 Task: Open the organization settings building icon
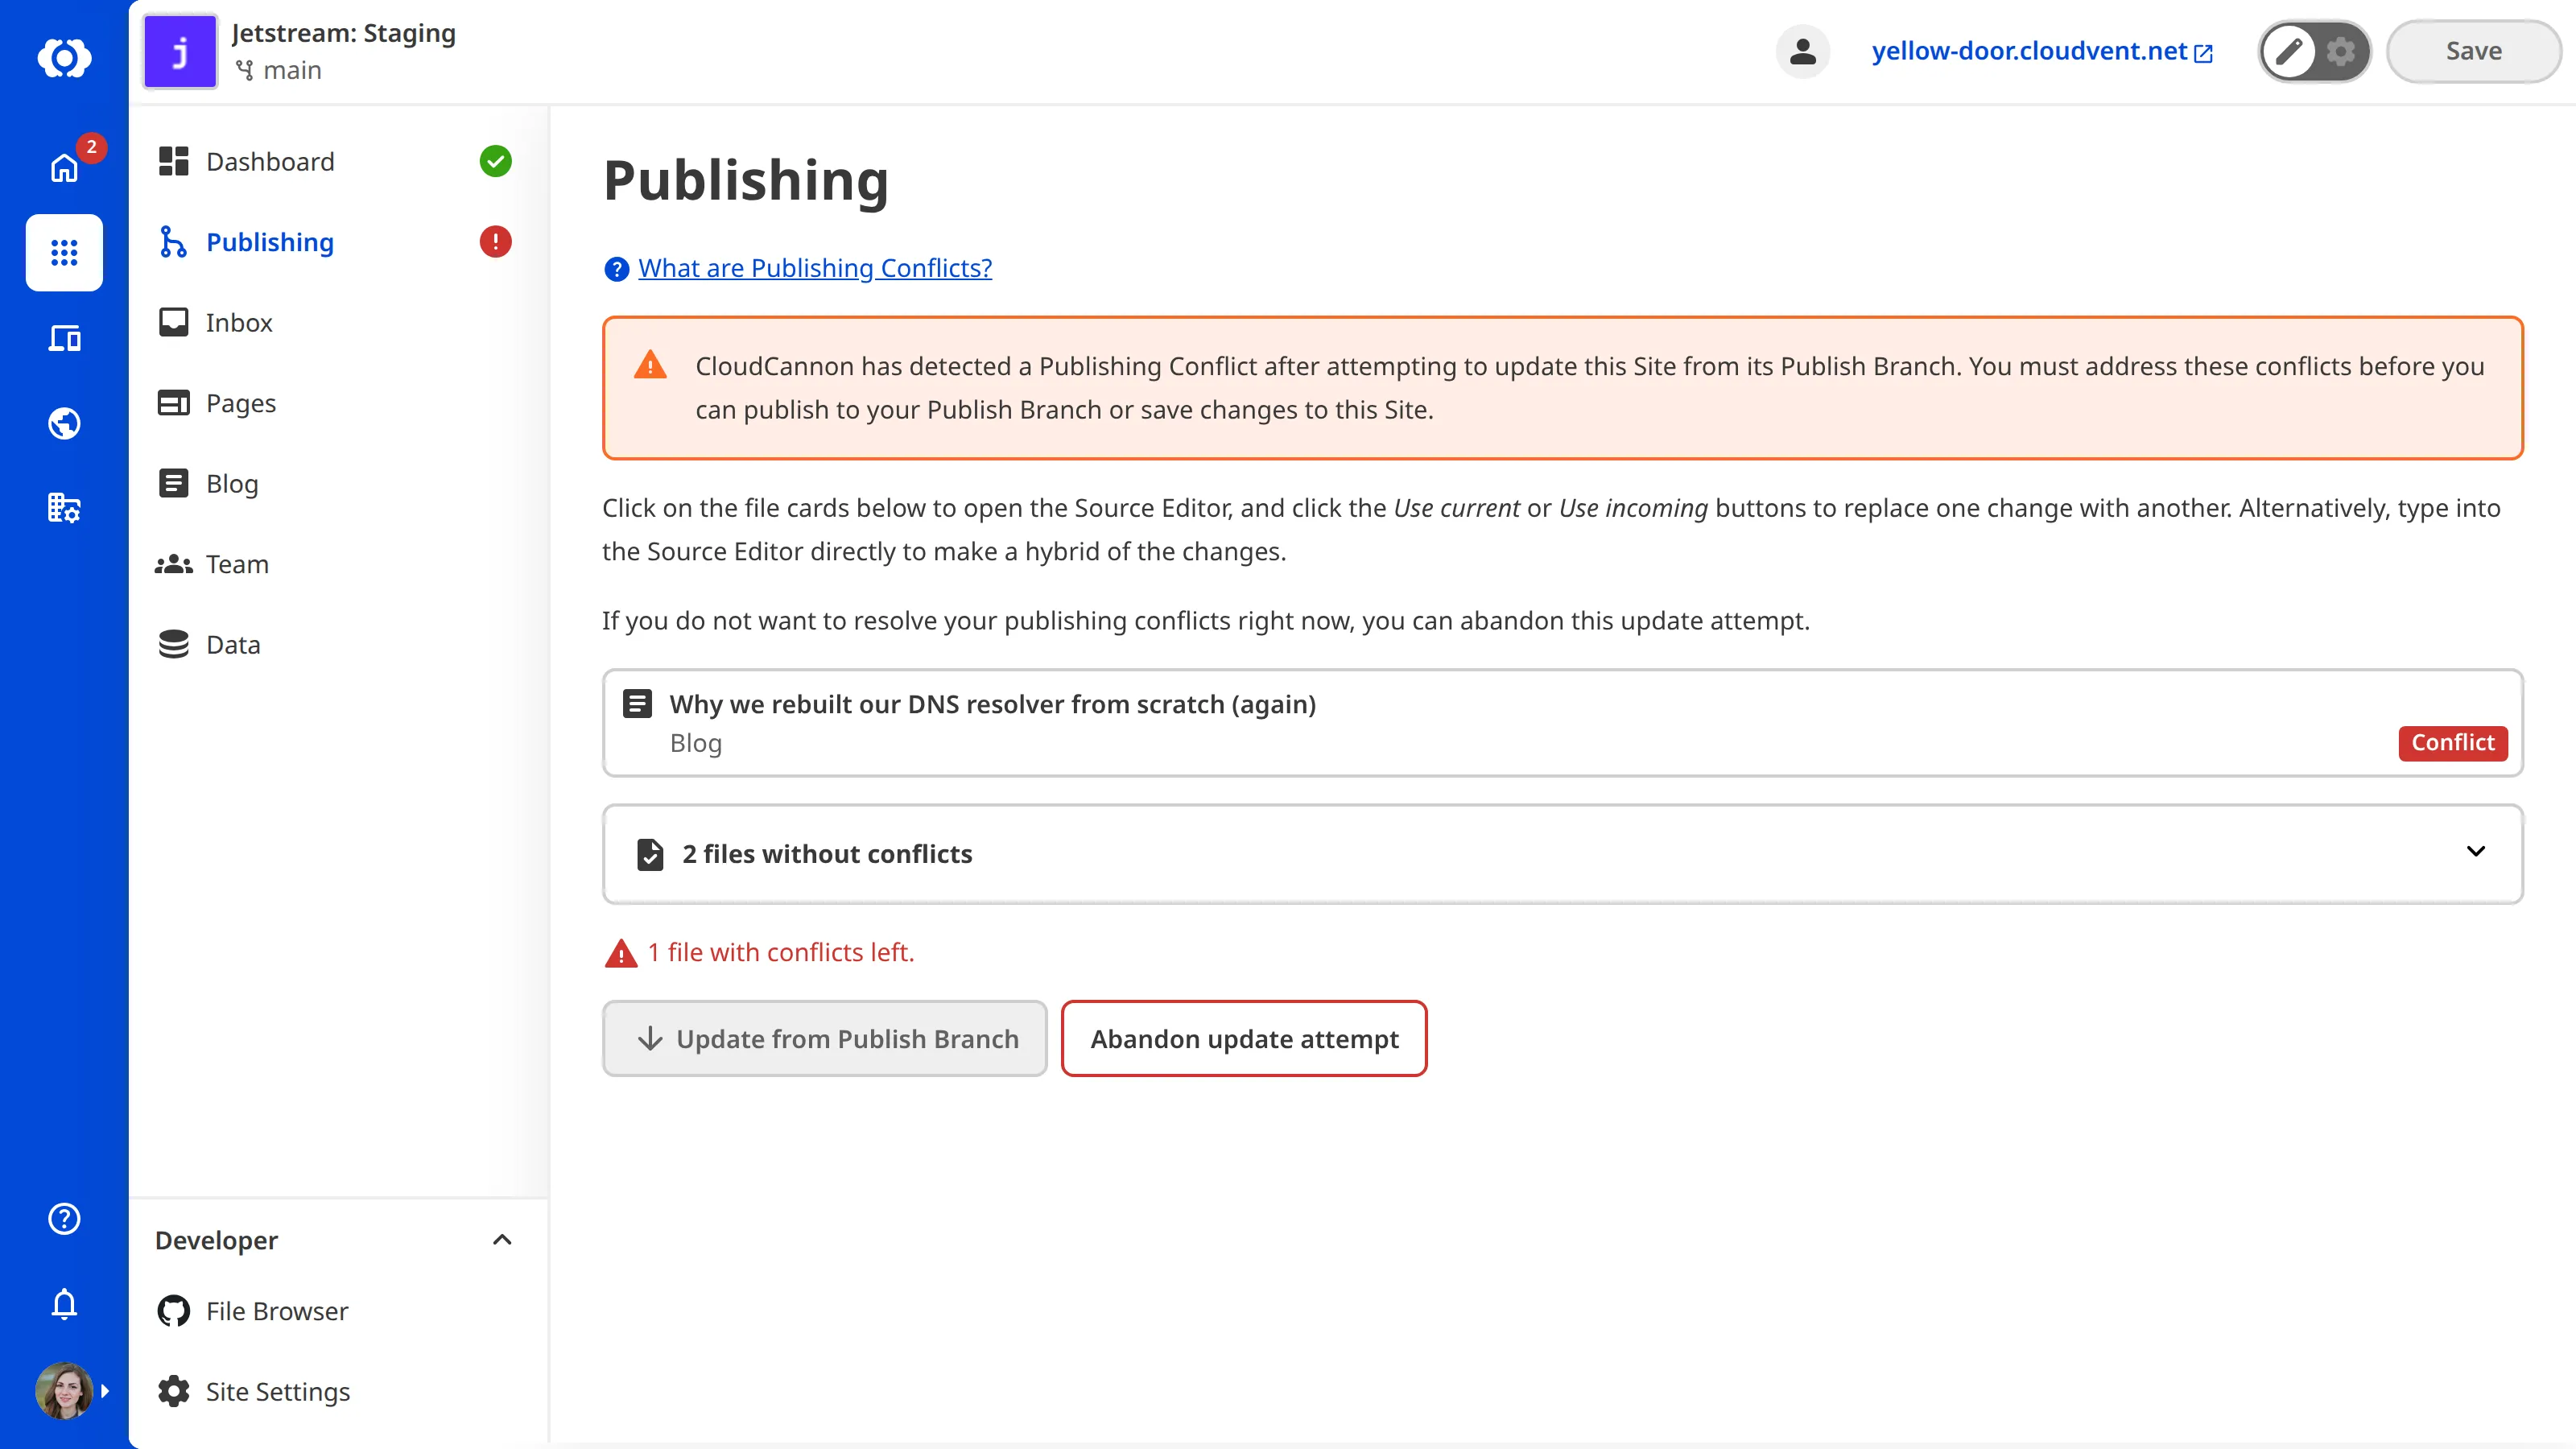(64, 508)
